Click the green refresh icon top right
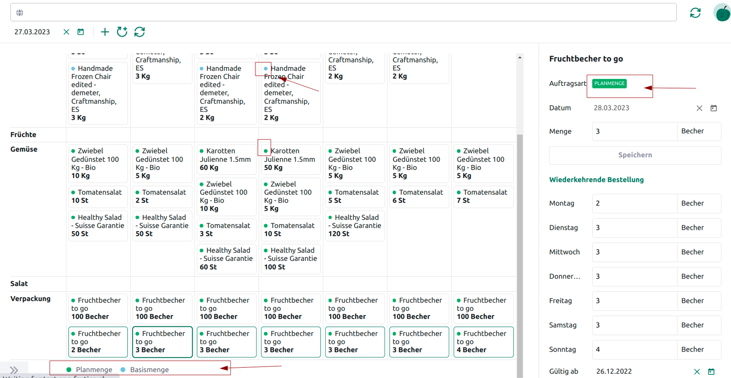Image resolution: width=731 pixels, height=378 pixels. coord(695,13)
